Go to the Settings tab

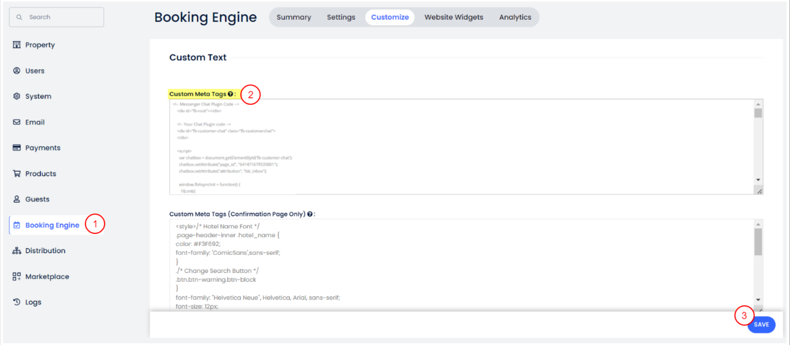tap(341, 17)
